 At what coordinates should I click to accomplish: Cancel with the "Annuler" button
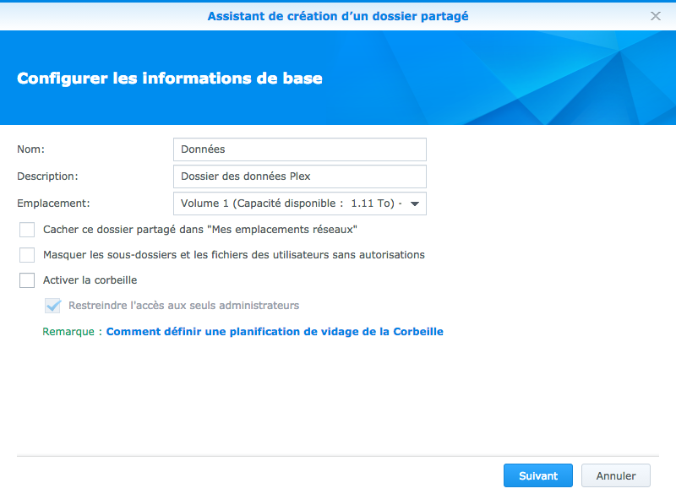(x=616, y=475)
